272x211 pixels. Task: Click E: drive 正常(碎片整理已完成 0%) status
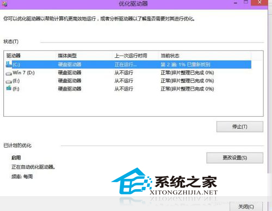(x=187, y=81)
